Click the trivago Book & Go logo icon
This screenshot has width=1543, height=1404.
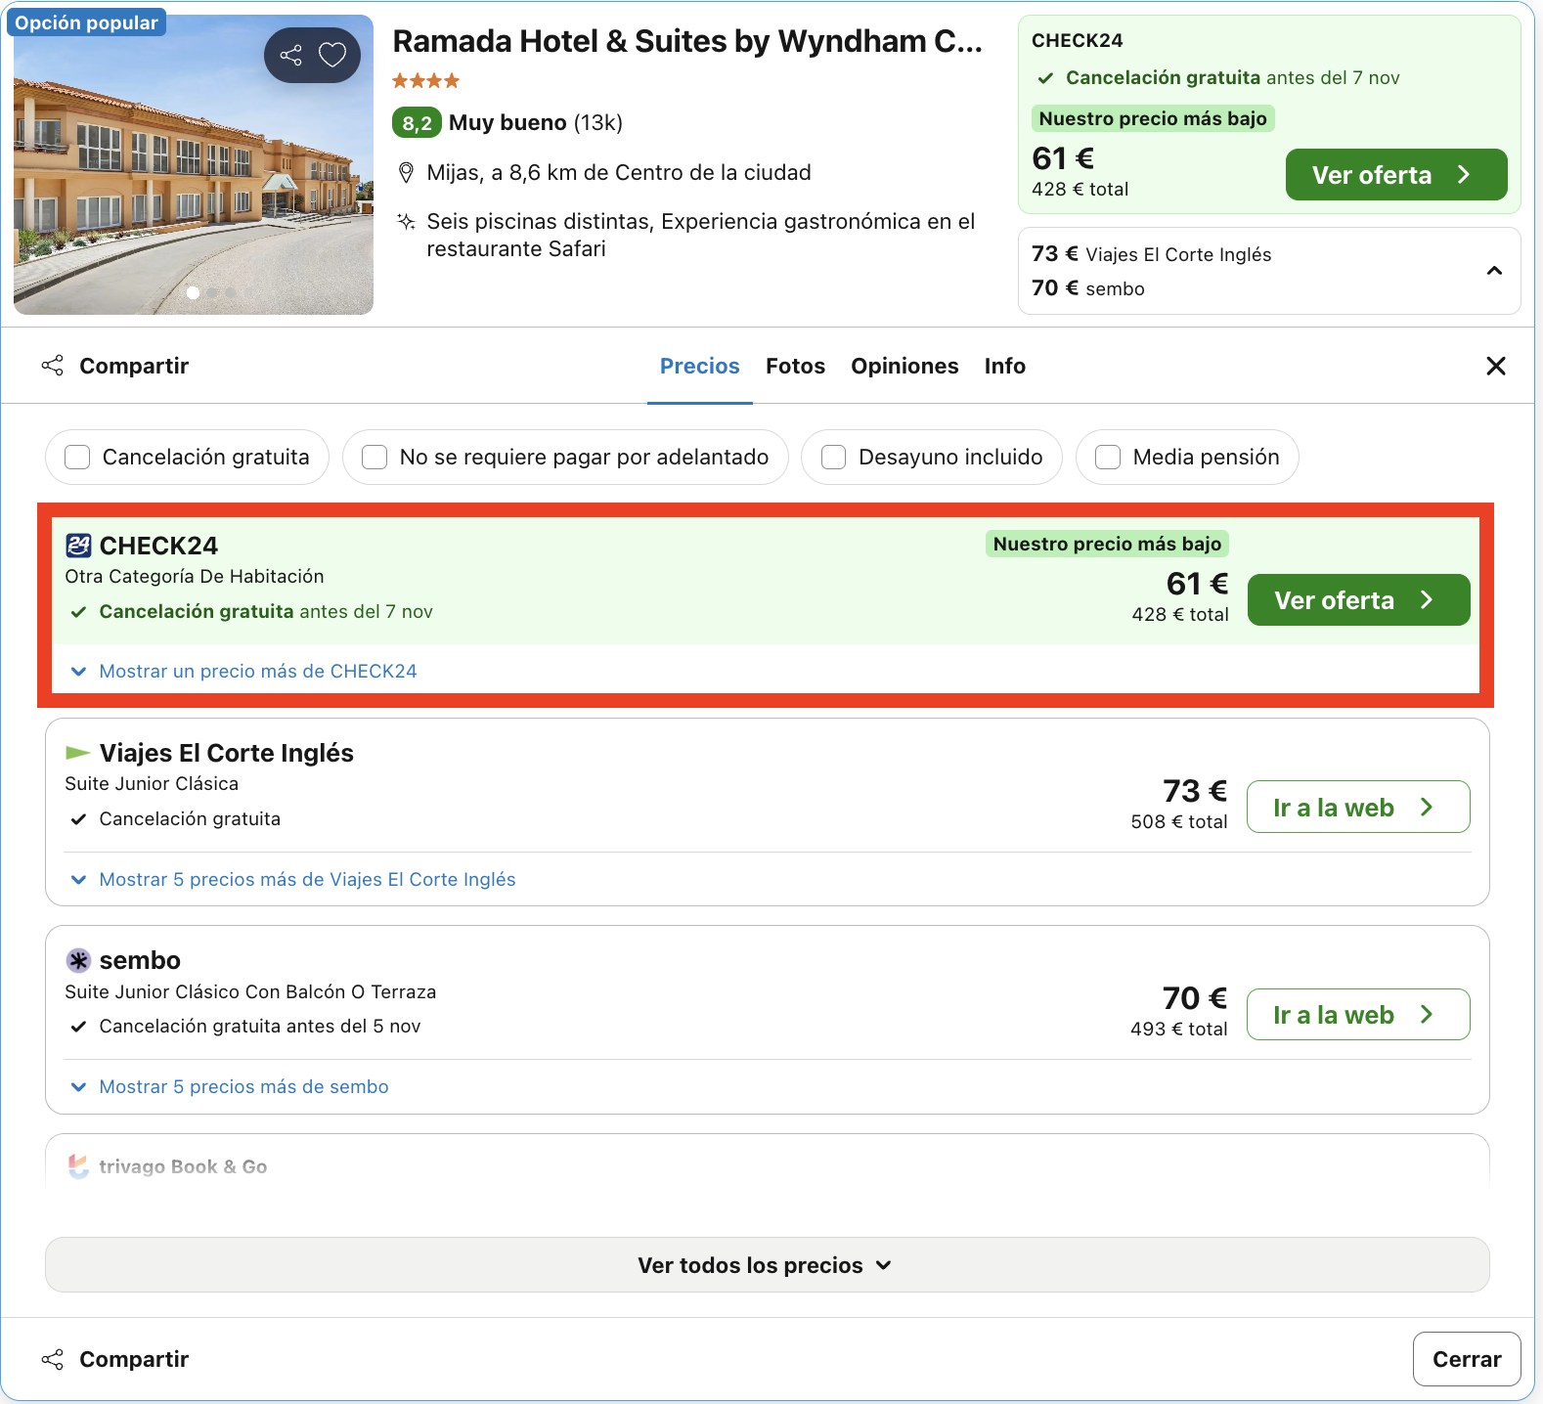[78, 1166]
